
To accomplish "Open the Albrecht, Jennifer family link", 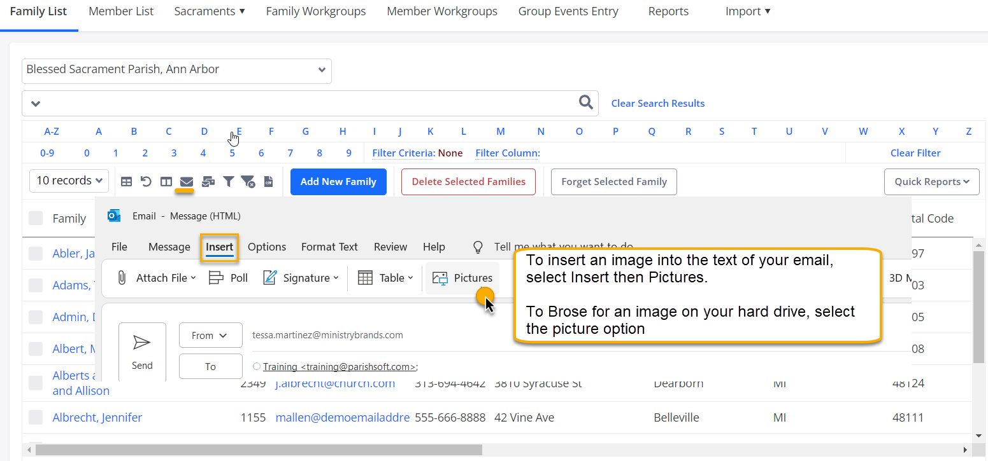I will pos(97,416).
